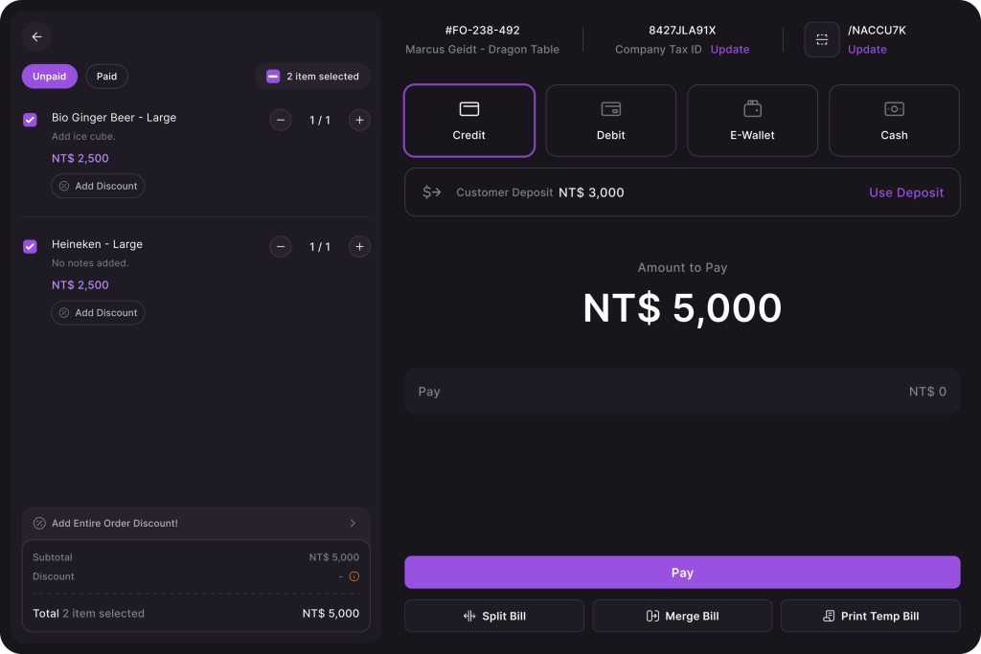Open Add Entire Order Discount row

[195, 524]
